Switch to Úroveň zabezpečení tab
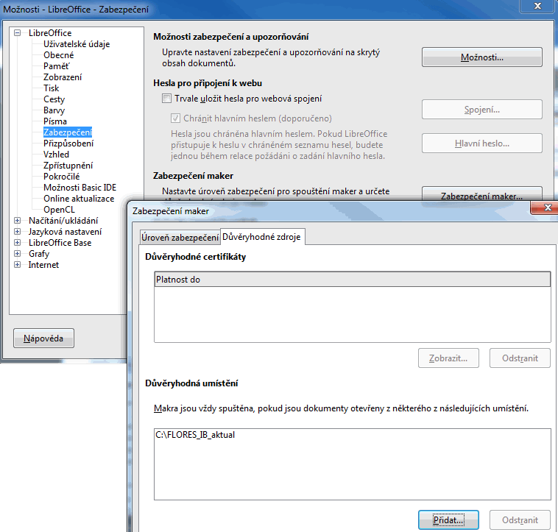The height and width of the screenshot is (532, 558). coord(180,237)
